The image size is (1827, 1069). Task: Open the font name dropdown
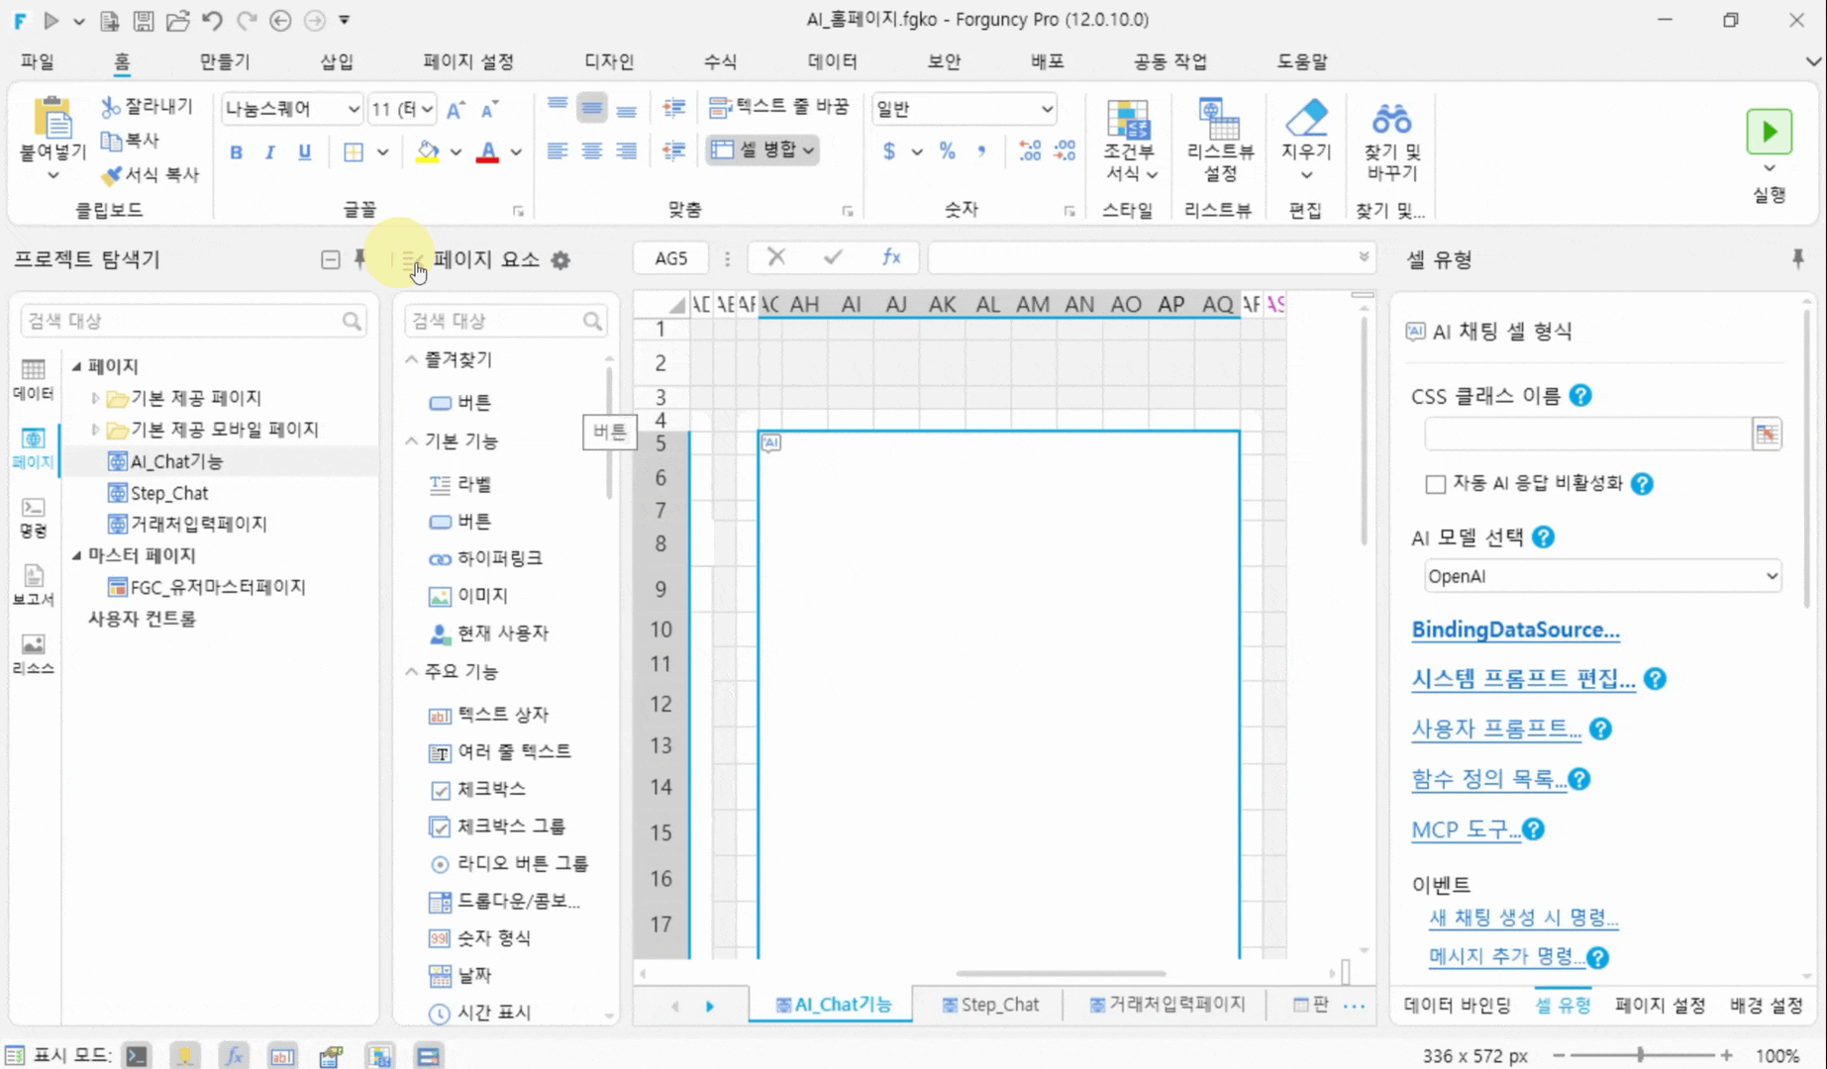353,109
